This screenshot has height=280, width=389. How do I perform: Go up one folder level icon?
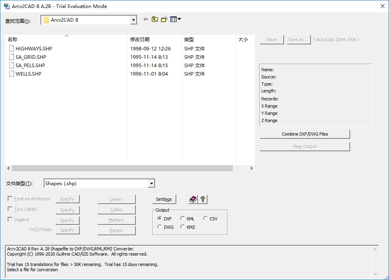155,19
